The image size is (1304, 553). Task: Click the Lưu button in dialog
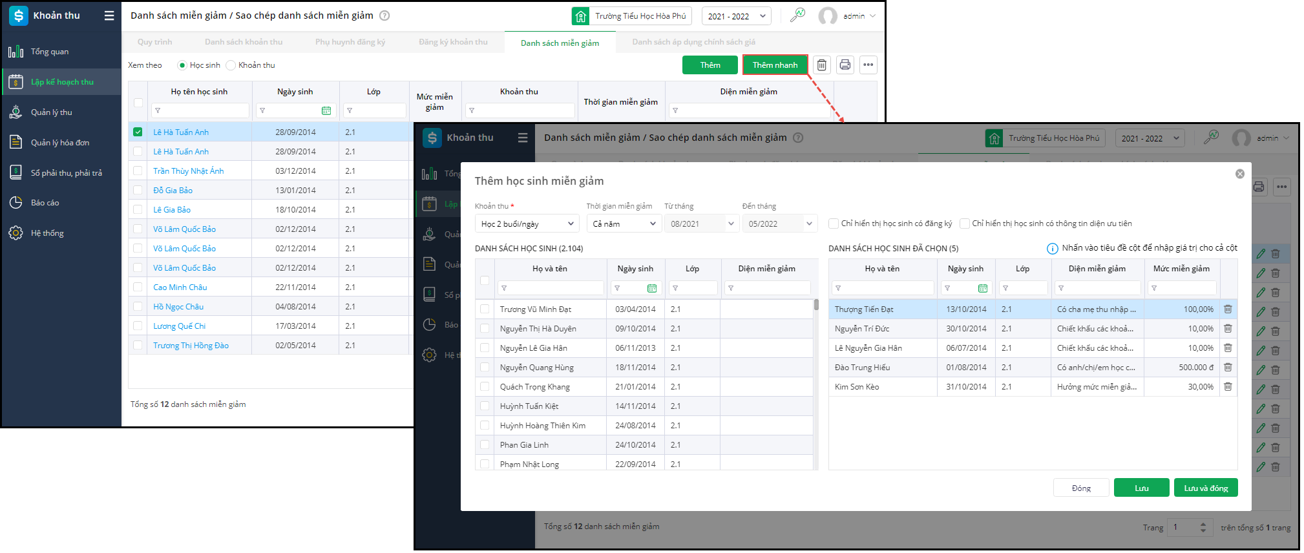point(1142,488)
